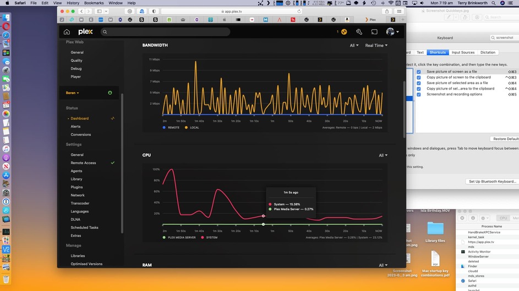Click the Safari sidebar toggle icon
519x291 pixels.
pos(99,11)
